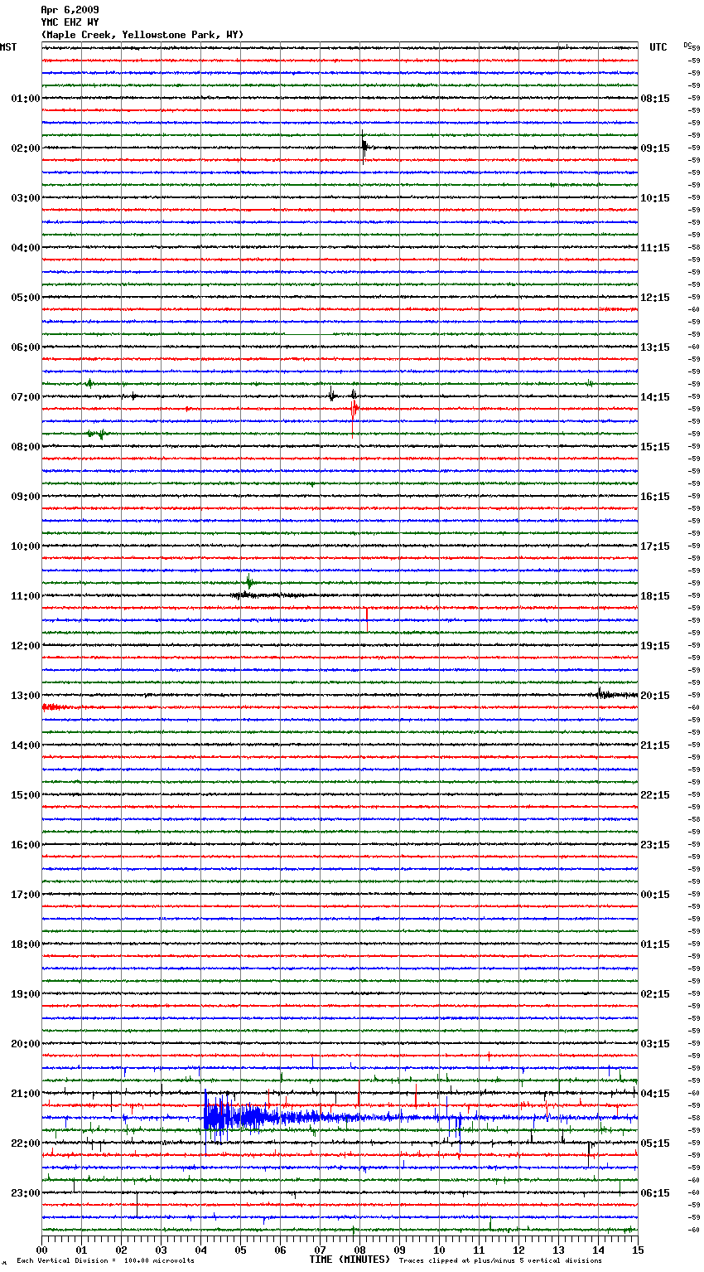Click the Each Vertical Division microvolts note
Screen dimensions: 704x1272
coord(105,1261)
